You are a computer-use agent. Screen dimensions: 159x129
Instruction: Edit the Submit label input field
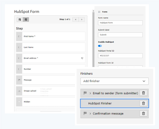(x=120, y=35)
